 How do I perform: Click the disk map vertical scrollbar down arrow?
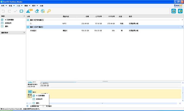[x=183, y=101]
